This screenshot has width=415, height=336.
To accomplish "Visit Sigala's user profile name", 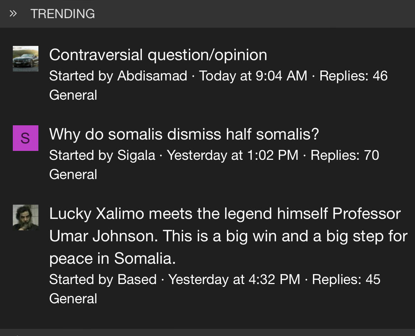I will (136, 155).
